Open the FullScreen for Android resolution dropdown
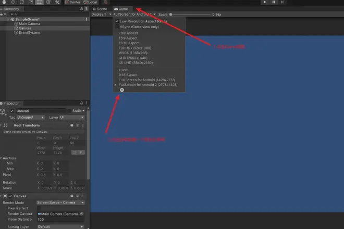The height and width of the screenshot is (229, 344). pos(134,14)
